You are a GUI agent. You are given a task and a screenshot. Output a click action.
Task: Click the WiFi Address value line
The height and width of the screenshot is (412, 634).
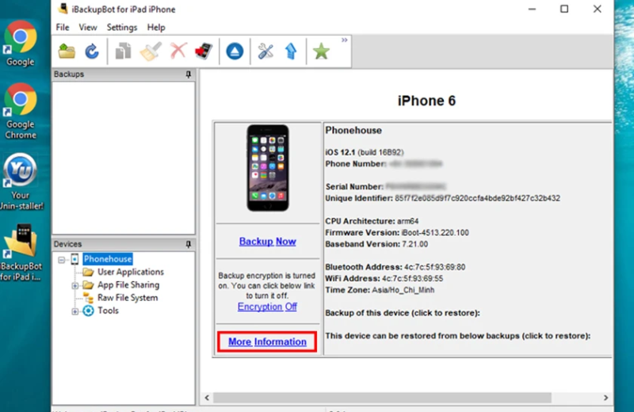[384, 279]
